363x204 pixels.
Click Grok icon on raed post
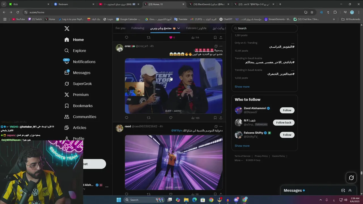click(216, 126)
